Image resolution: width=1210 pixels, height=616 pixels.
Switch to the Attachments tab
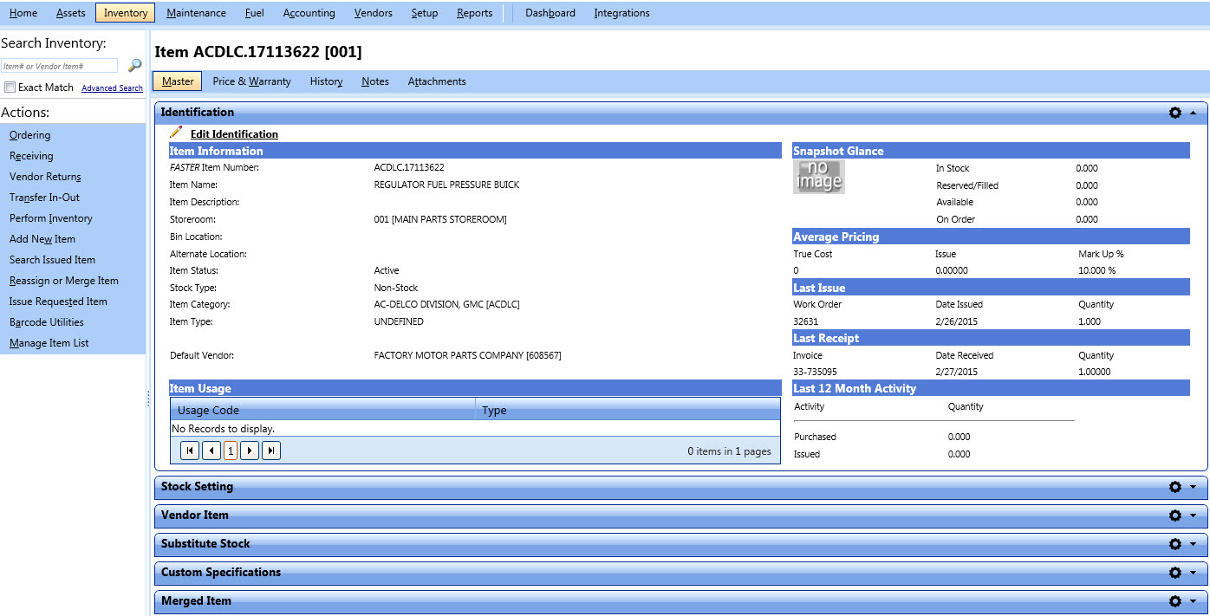(437, 81)
